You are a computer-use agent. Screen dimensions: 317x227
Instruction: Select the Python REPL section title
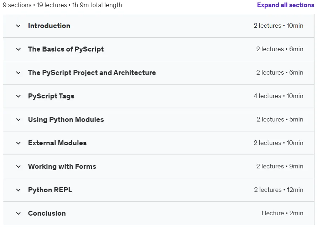[x=50, y=190]
